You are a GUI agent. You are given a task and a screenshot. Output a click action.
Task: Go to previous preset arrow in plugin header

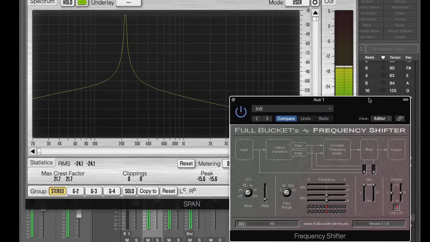click(x=257, y=118)
